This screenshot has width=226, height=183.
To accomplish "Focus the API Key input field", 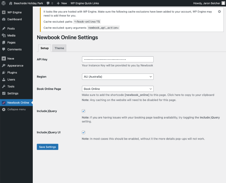I will [x=118, y=59].
